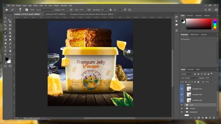Select the Brush tool in the toolbox
The image size is (221, 124).
(x=6, y=33)
